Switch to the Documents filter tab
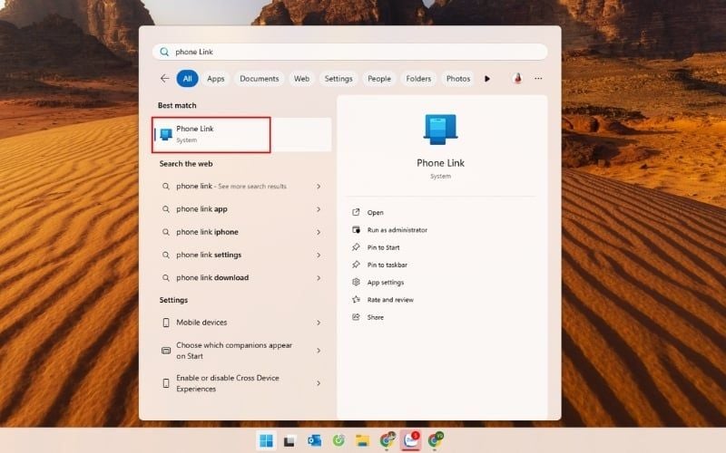Screen dimensions: 726x453 pos(260,79)
